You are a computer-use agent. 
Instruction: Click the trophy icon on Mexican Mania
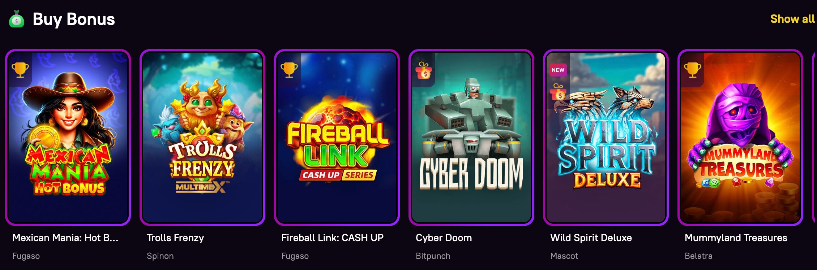[x=20, y=70]
